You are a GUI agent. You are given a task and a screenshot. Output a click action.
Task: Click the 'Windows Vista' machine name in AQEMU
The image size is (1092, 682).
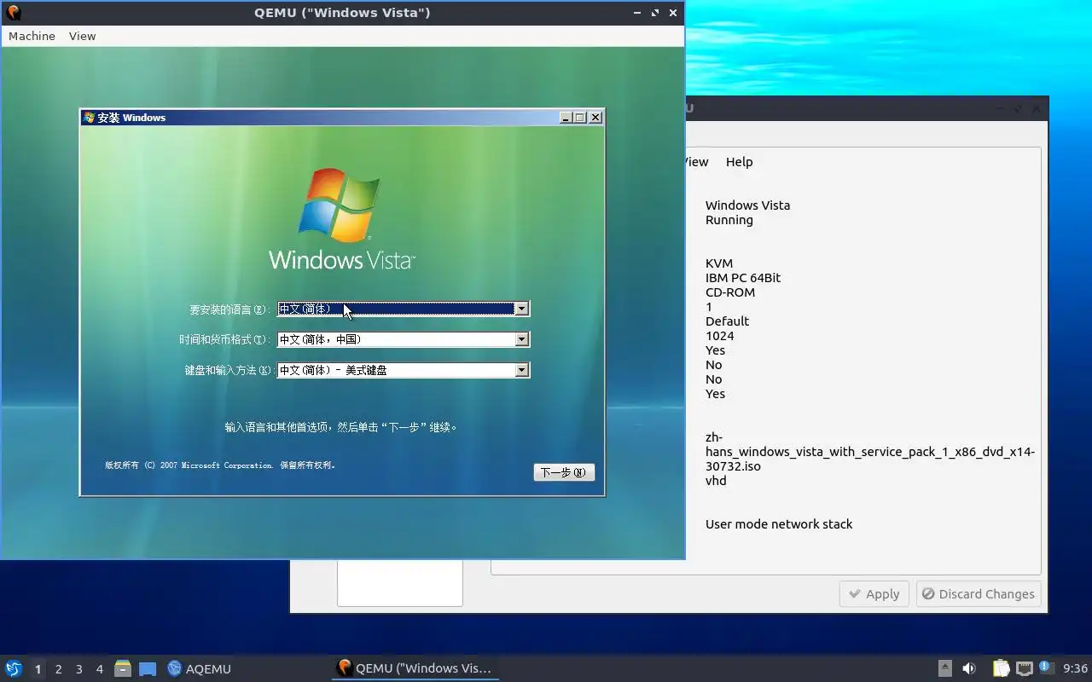tap(747, 205)
